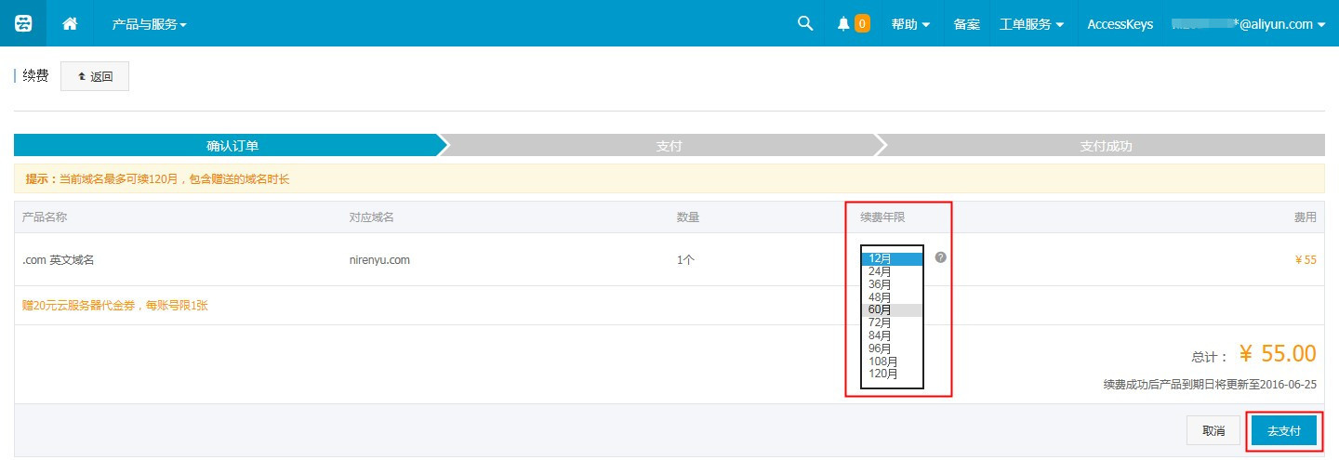Choose 72月 in renewal list
Image resolution: width=1339 pixels, height=460 pixels.
click(x=892, y=322)
